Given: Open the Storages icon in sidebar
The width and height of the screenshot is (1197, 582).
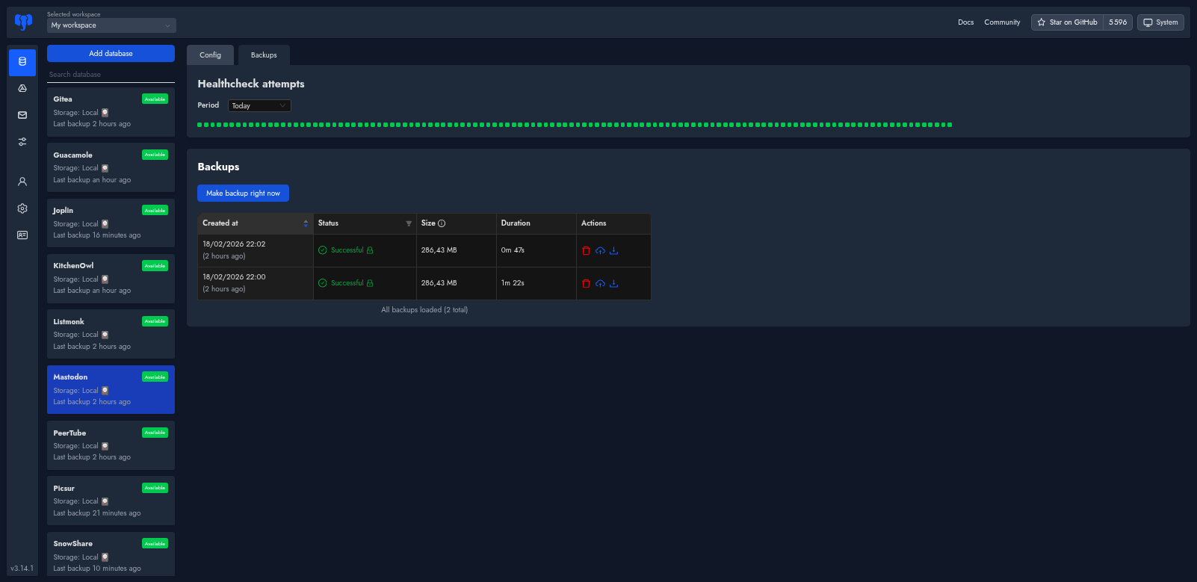Looking at the screenshot, I should pos(22,88).
